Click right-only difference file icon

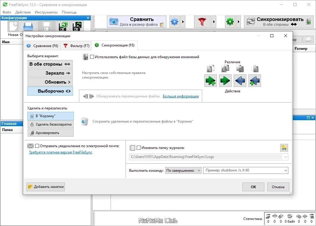coord(255,68)
